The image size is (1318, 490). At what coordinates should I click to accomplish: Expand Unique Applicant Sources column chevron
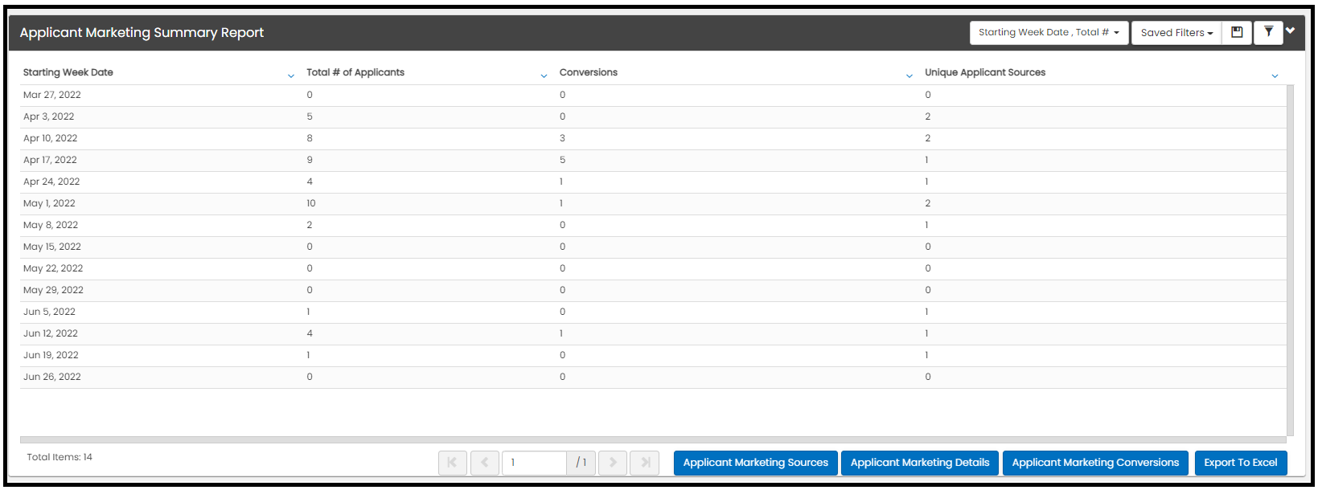(1275, 76)
